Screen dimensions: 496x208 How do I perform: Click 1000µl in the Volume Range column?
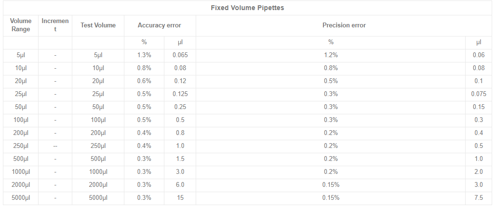20,172
